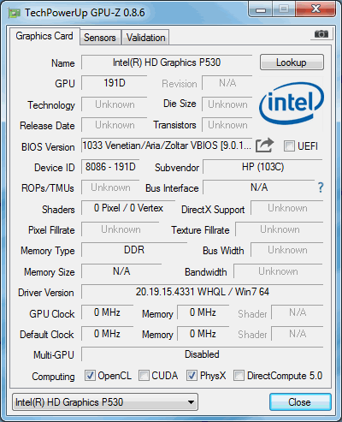The image size is (342, 422).
Task: Click the Bandwidth Unknown field
Action: click(x=278, y=271)
